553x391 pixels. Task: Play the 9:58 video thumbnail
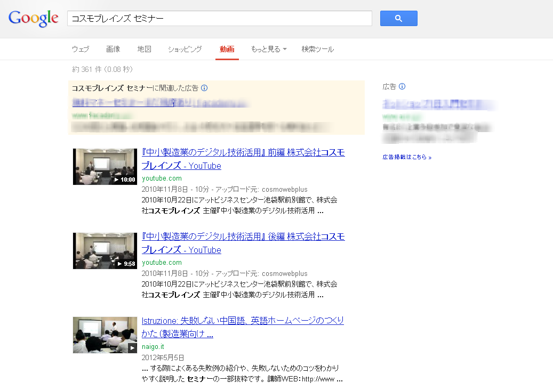click(105, 251)
